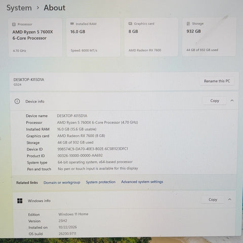Open Domain or workgroup link

click(62, 183)
